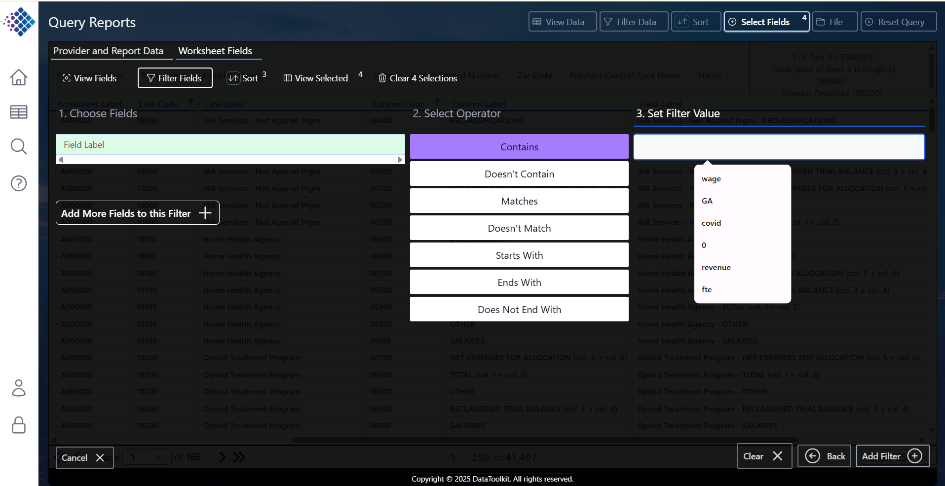The height and width of the screenshot is (486, 945).
Task: Select covid from the suggestion dropdown
Action: coord(711,223)
